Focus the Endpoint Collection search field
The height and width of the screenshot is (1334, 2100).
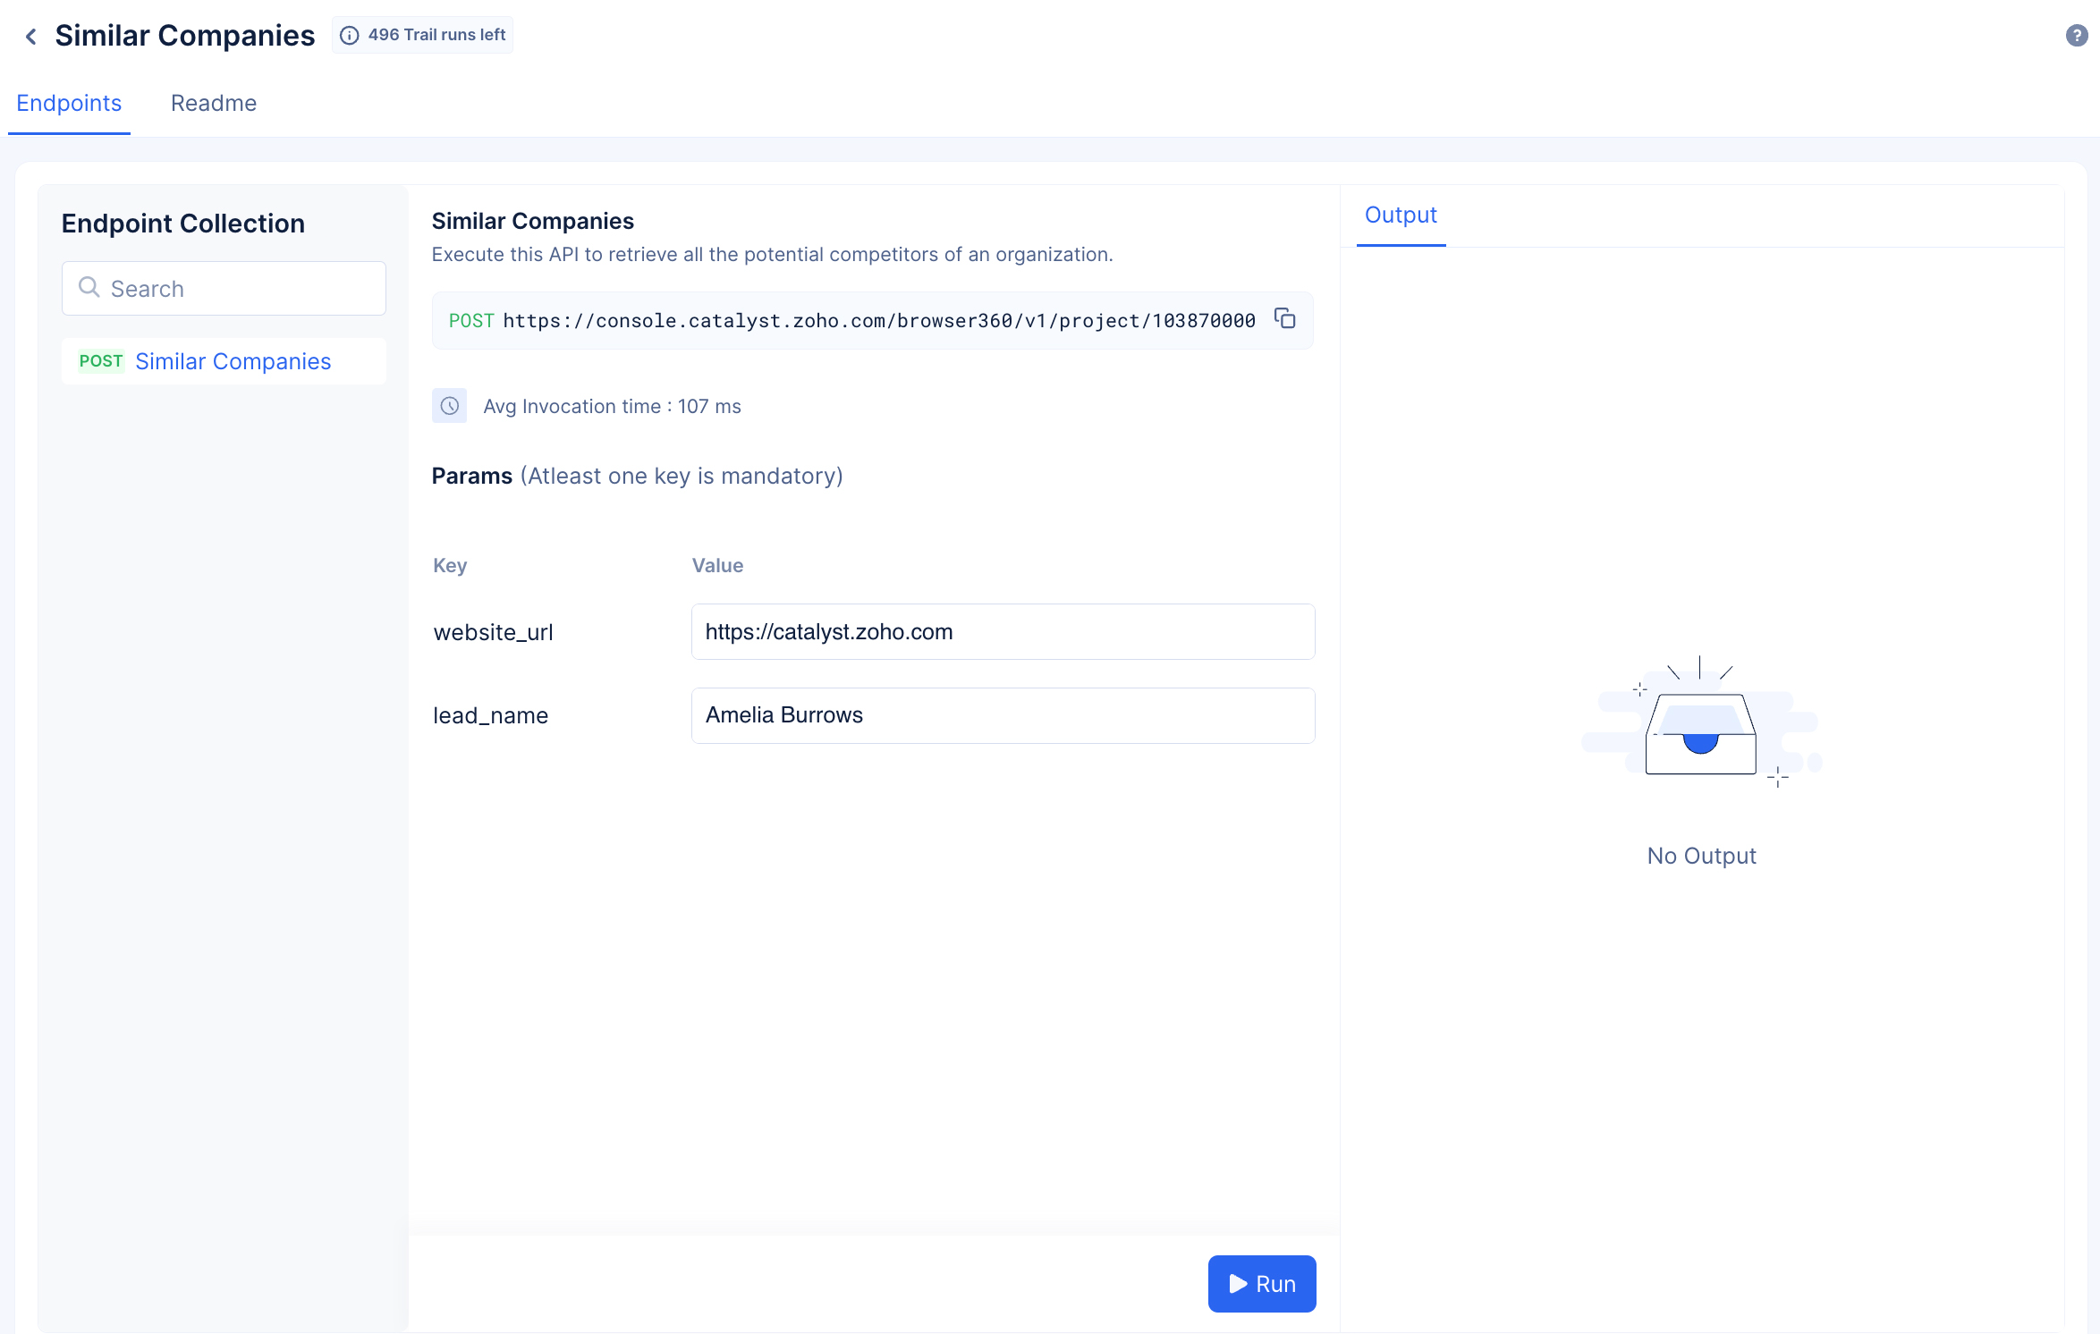point(224,288)
